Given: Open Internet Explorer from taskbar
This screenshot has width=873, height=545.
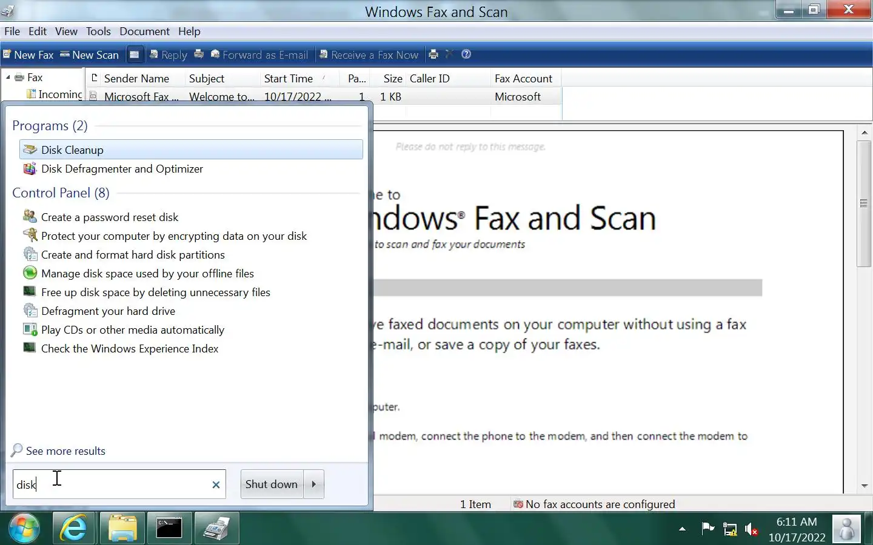Looking at the screenshot, I should (x=73, y=528).
